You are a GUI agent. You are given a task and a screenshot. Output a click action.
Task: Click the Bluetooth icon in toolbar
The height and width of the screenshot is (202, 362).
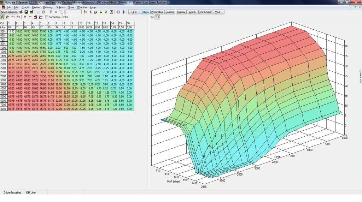(123, 12)
